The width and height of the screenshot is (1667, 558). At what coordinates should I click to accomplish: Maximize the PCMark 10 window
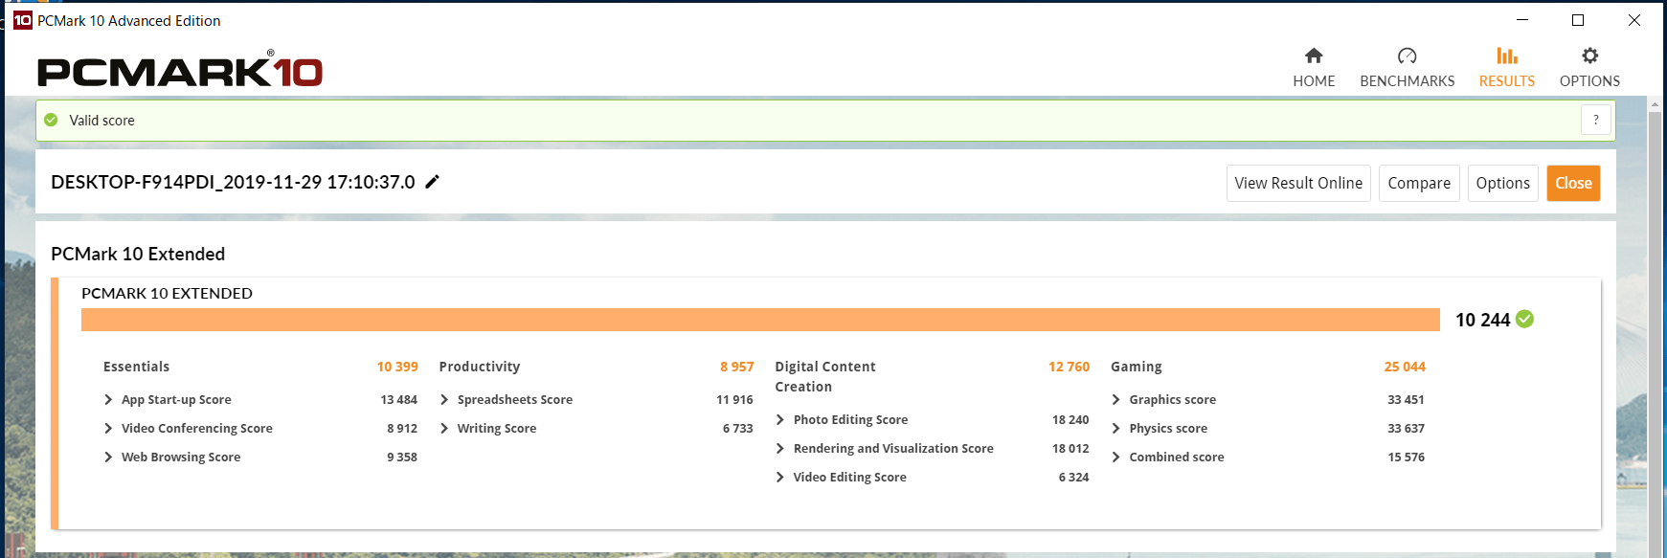pyautogui.click(x=1578, y=20)
